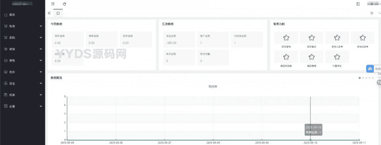Click the 2025-09-05 axis date label
Image resolution: width=381 pixels, height=145 pixels.
point(67,143)
